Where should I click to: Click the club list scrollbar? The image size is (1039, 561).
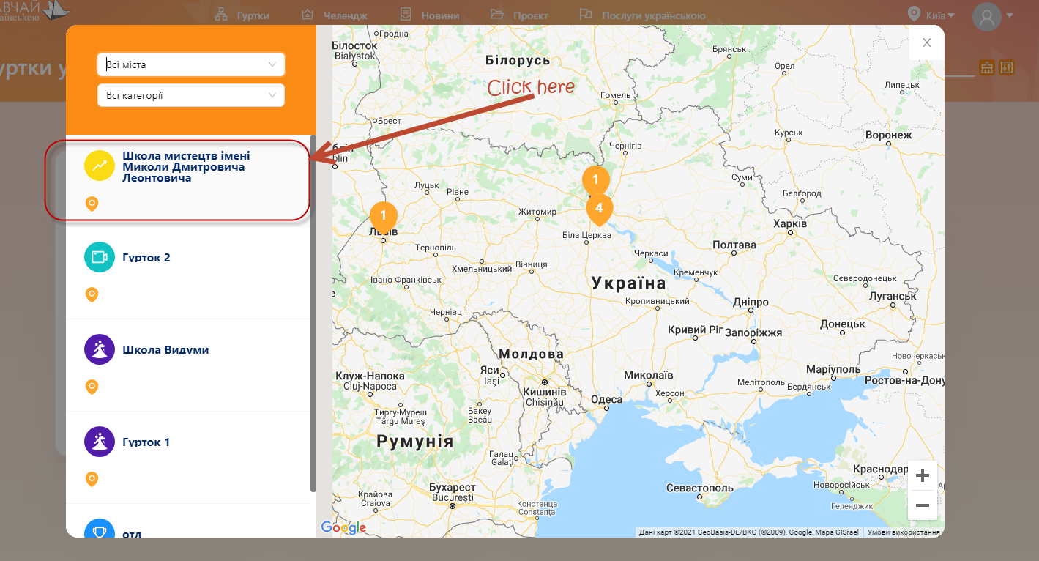click(x=313, y=313)
